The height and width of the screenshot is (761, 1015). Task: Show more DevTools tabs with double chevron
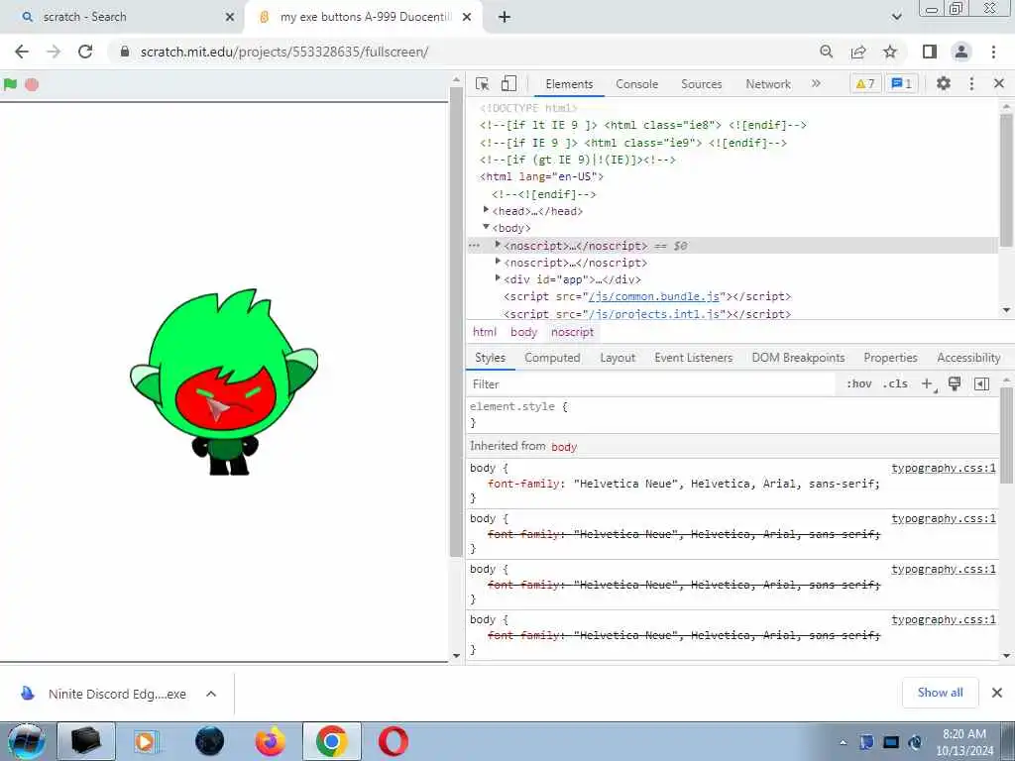pos(816,83)
